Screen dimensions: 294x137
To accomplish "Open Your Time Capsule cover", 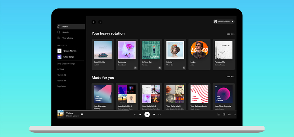I will point(223,94).
